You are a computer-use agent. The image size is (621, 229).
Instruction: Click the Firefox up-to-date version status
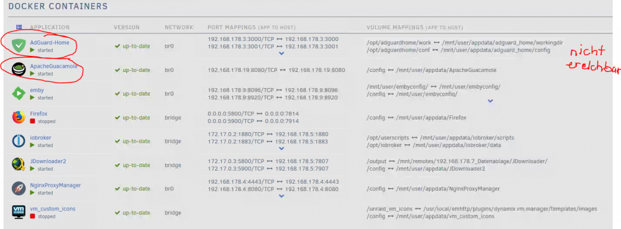[133, 117]
